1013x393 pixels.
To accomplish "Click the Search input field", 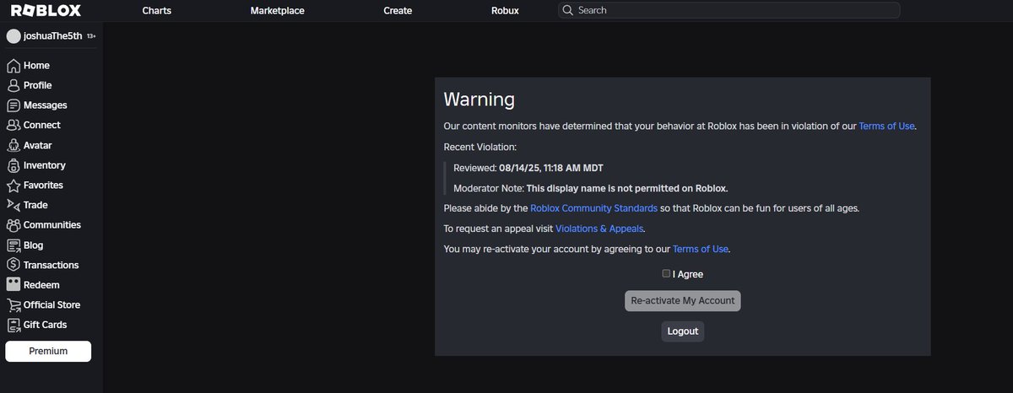I will point(729,11).
